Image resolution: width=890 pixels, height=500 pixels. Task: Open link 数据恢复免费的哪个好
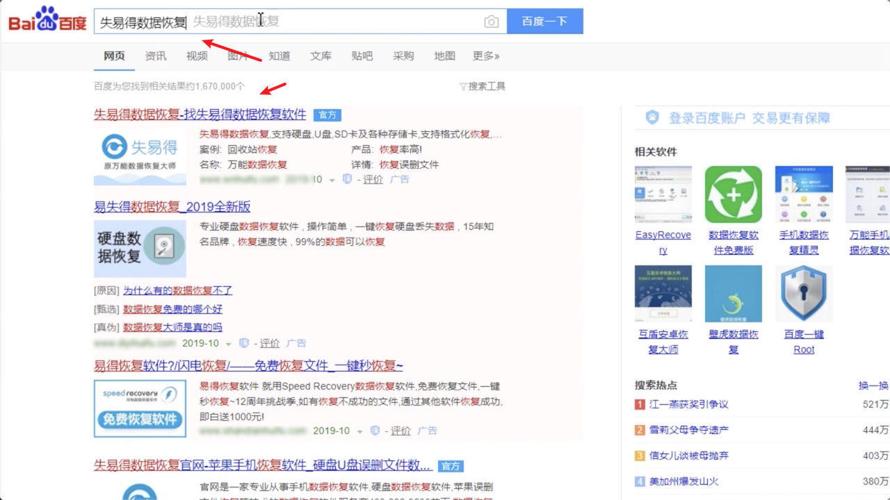[x=172, y=309]
